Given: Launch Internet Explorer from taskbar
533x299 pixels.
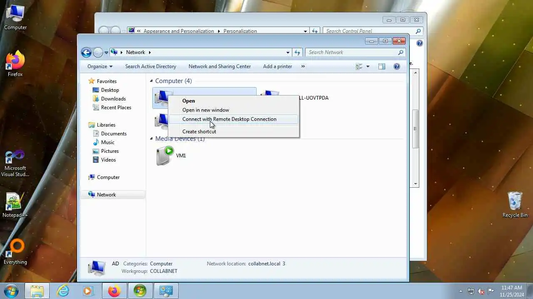Looking at the screenshot, I should pyautogui.click(x=63, y=291).
